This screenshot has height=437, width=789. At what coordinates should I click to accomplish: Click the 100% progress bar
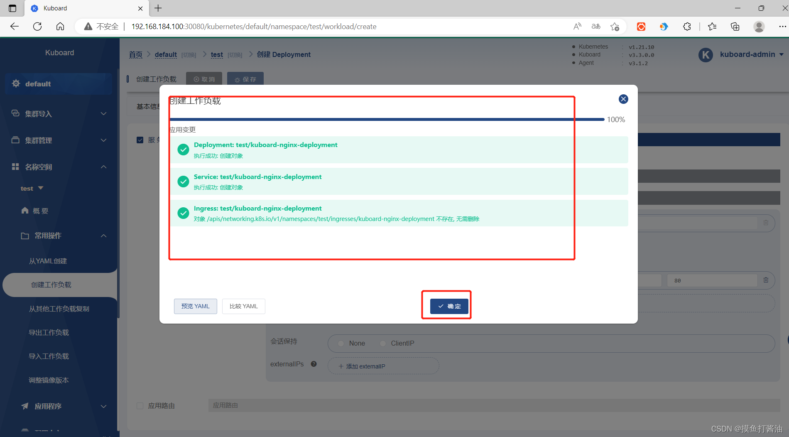tap(387, 120)
